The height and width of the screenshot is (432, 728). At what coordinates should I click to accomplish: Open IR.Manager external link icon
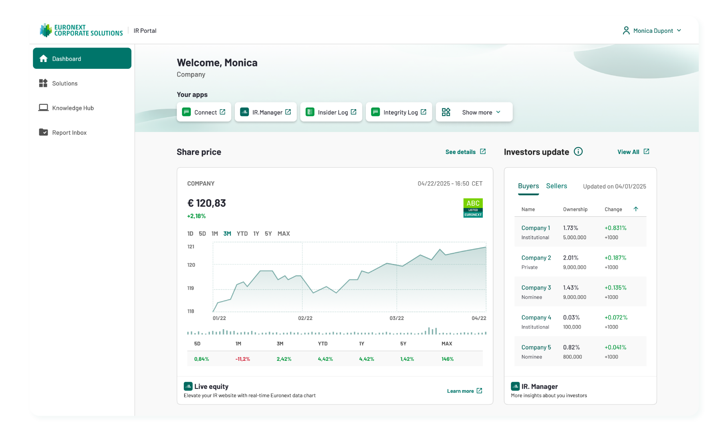(288, 112)
